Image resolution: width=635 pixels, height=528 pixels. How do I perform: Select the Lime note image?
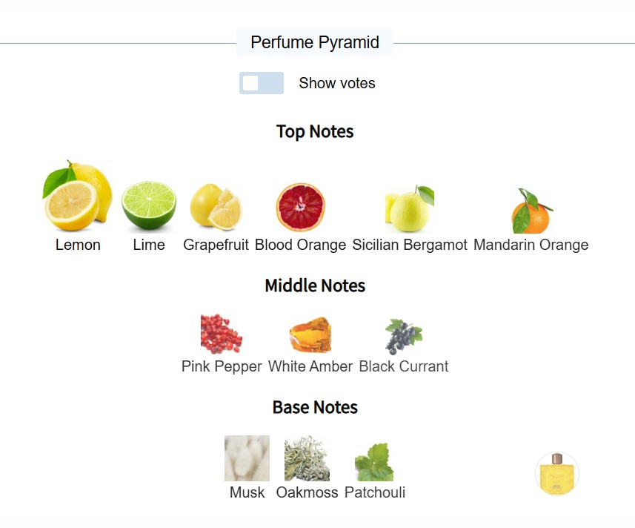[149, 207]
